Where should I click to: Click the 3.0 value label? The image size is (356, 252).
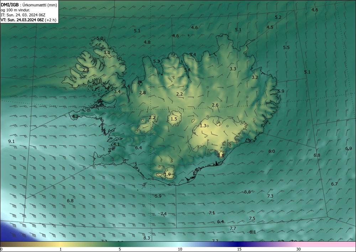click(107, 52)
